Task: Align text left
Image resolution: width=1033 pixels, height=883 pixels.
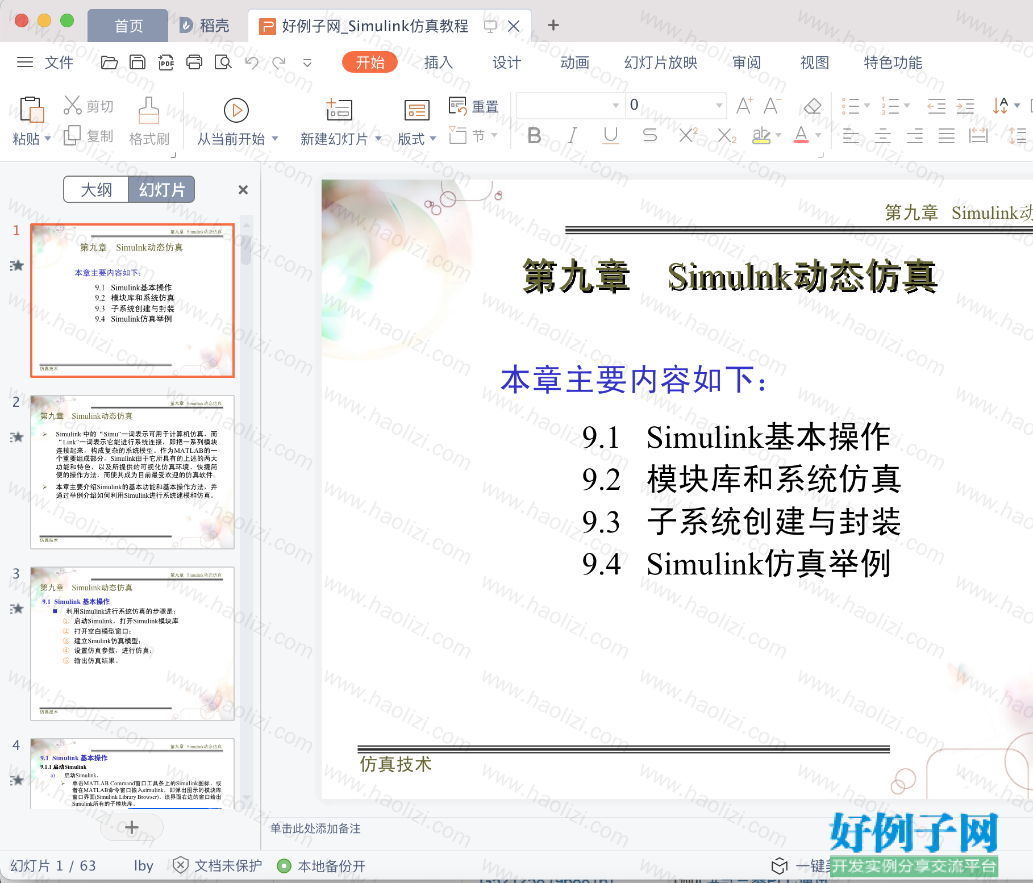Action: tap(851, 136)
